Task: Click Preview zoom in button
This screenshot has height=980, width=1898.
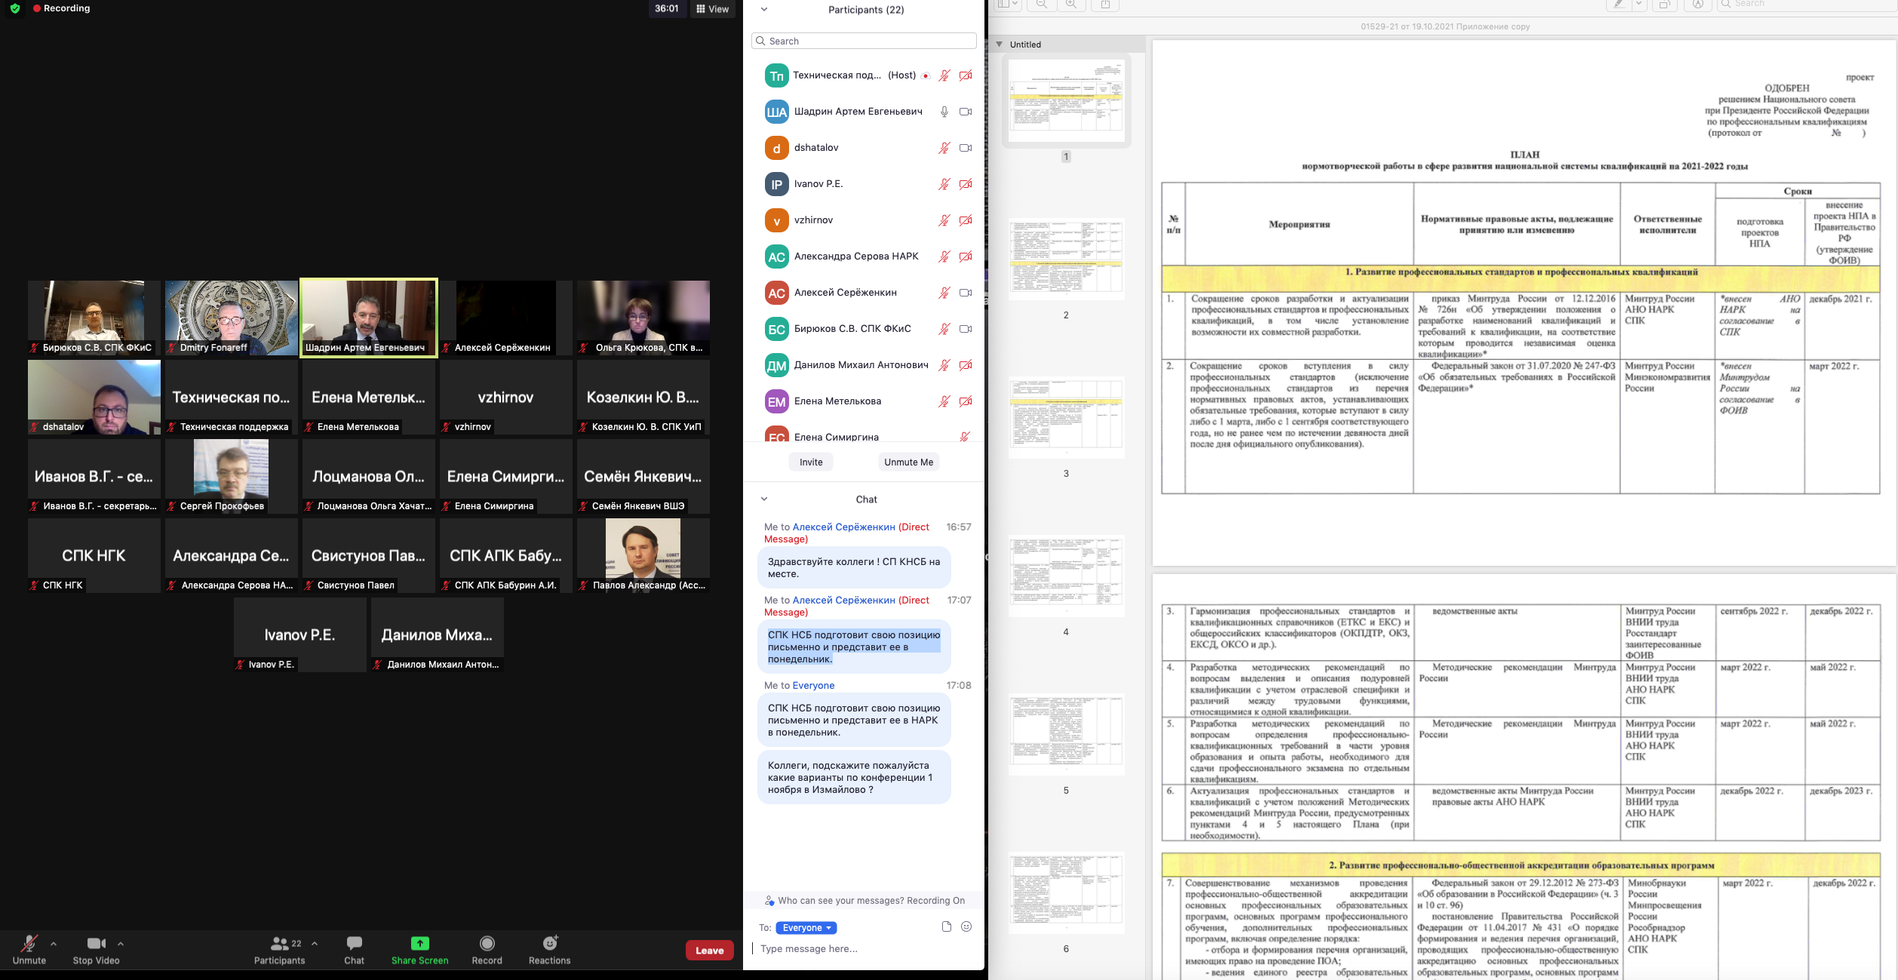Action: tap(1071, 5)
